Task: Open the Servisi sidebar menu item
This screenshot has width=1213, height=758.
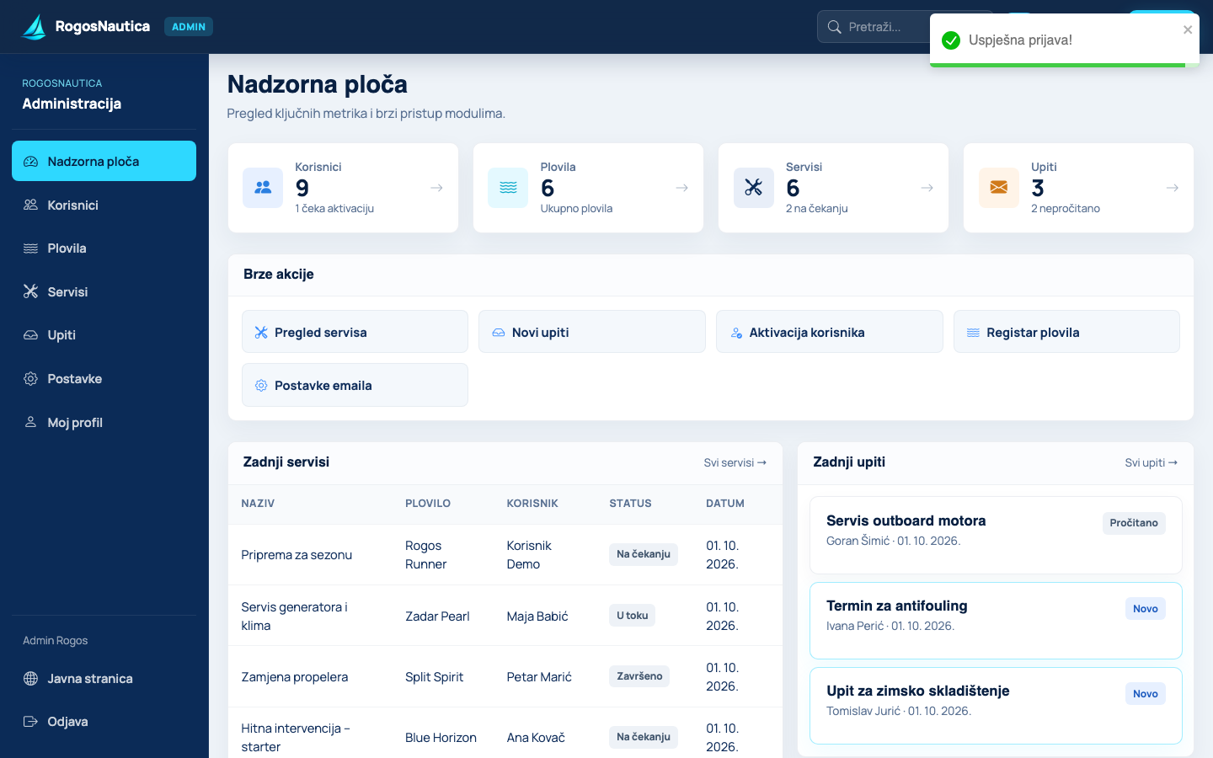Action: [x=104, y=291]
